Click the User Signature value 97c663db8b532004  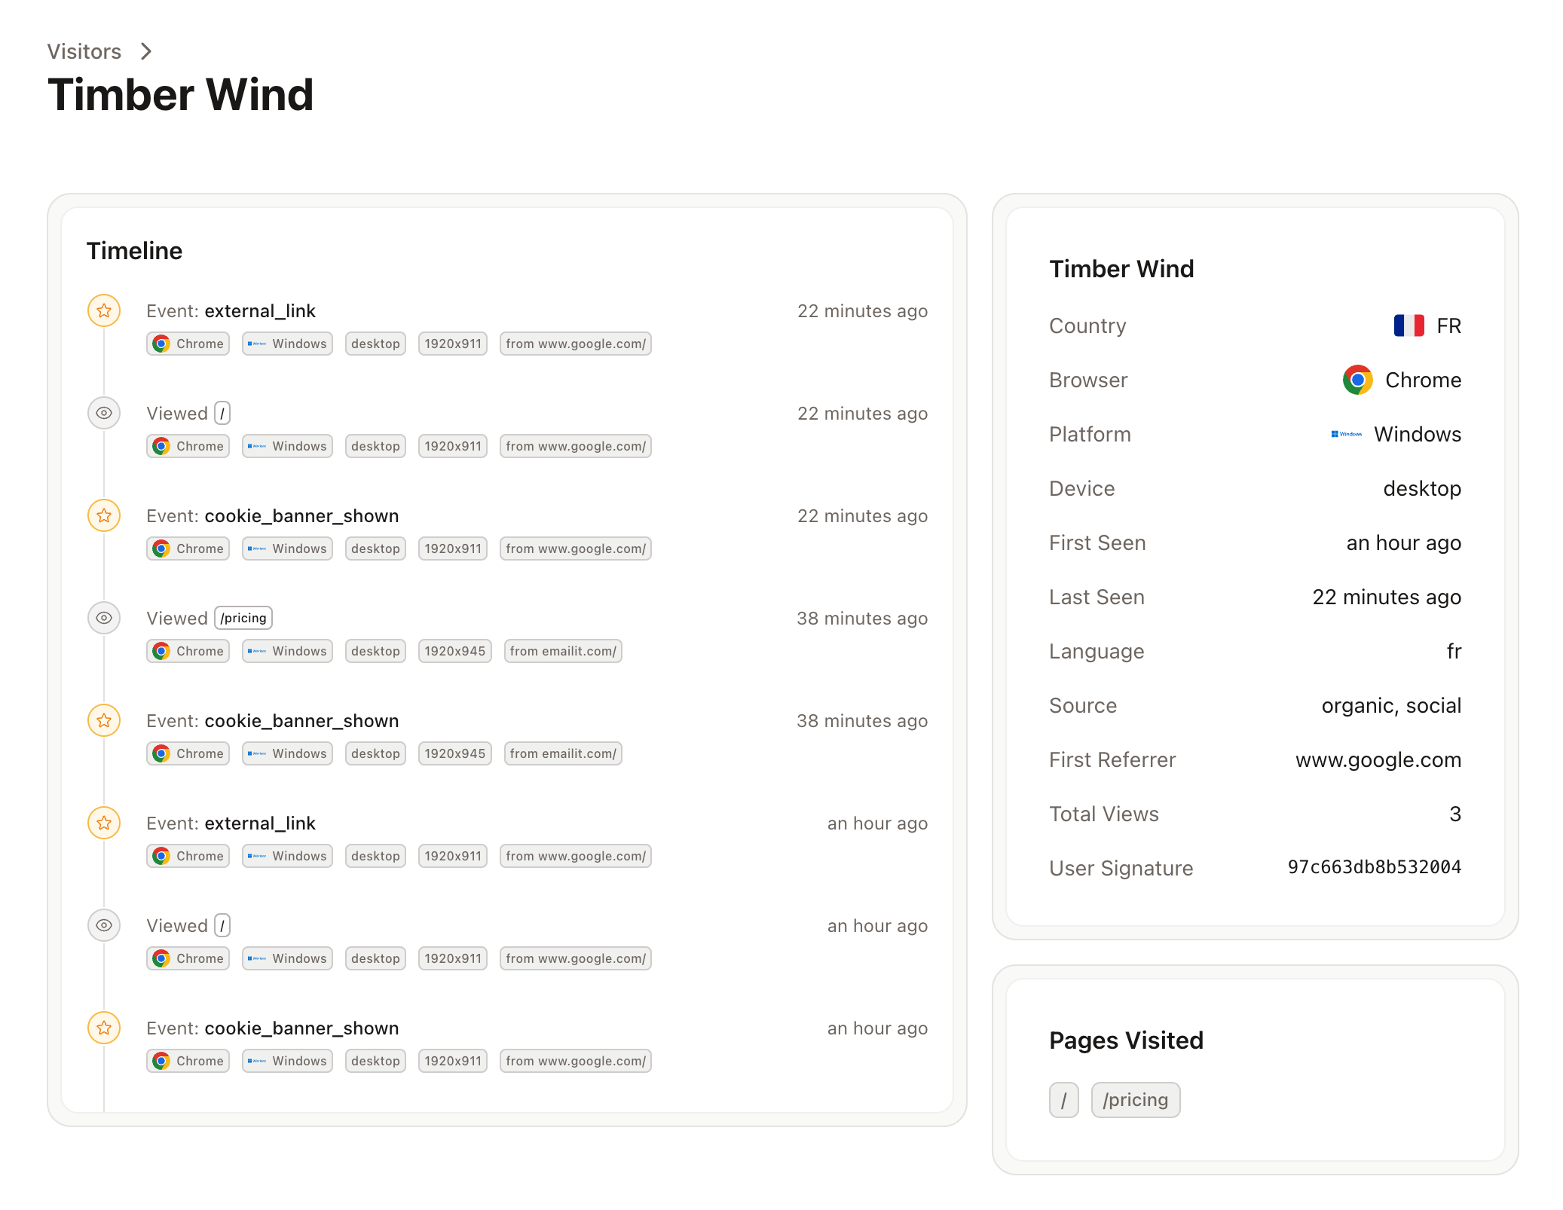[1375, 867]
